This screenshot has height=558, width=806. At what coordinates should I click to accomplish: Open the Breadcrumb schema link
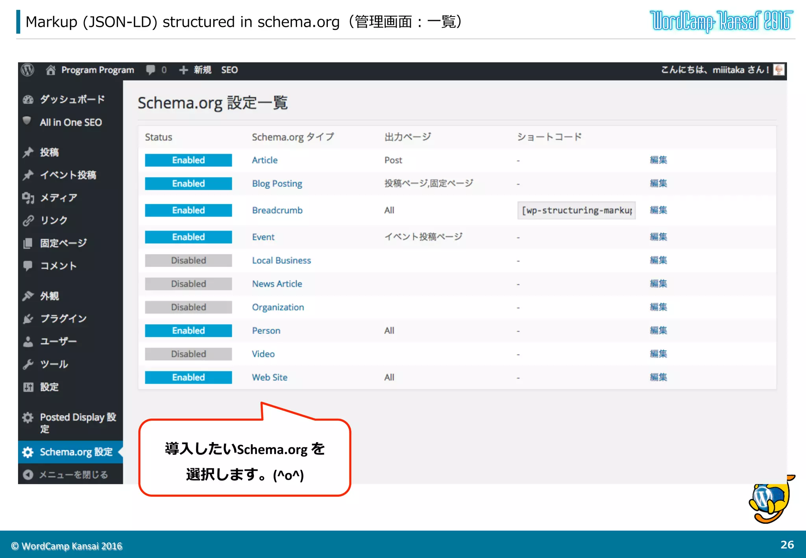pos(277,210)
